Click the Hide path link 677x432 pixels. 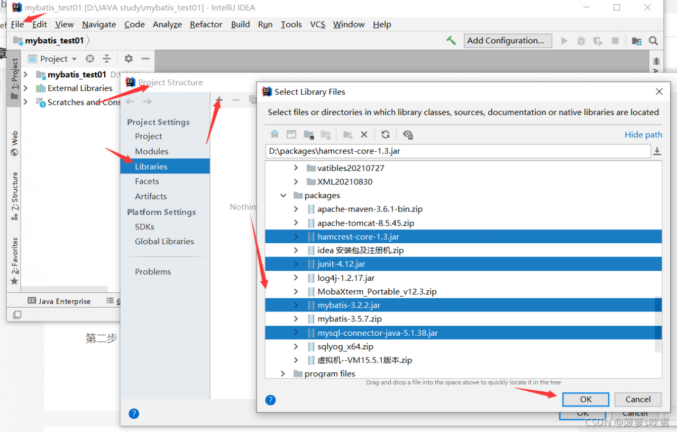pyautogui.click(x=644, y=135)
